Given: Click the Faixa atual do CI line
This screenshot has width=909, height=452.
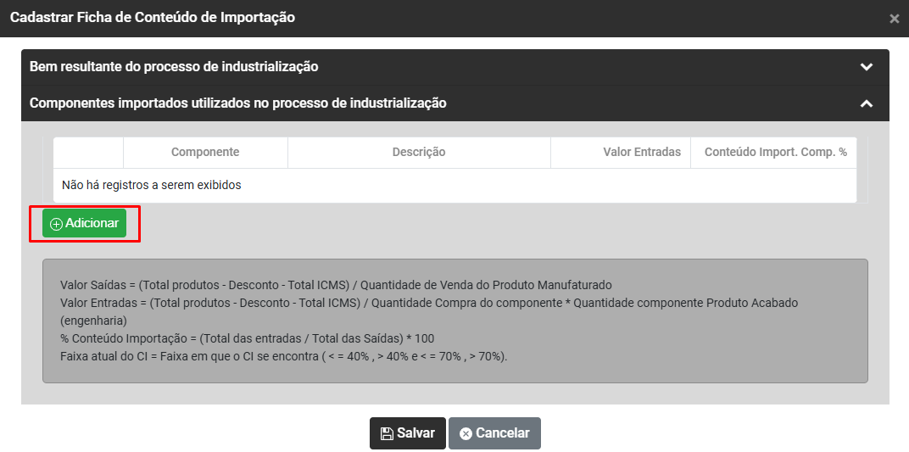Looking at the screenshot, I should [284, 356].
